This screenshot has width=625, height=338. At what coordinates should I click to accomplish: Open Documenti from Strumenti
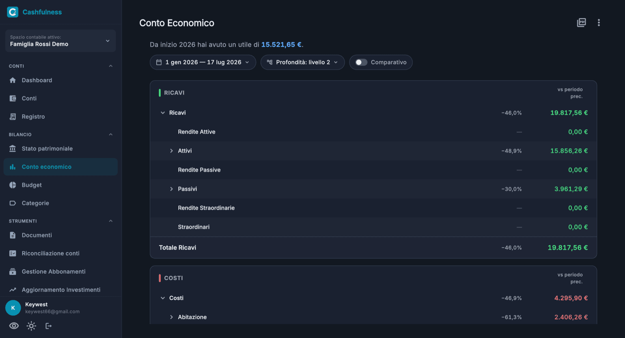click(60, 235)
